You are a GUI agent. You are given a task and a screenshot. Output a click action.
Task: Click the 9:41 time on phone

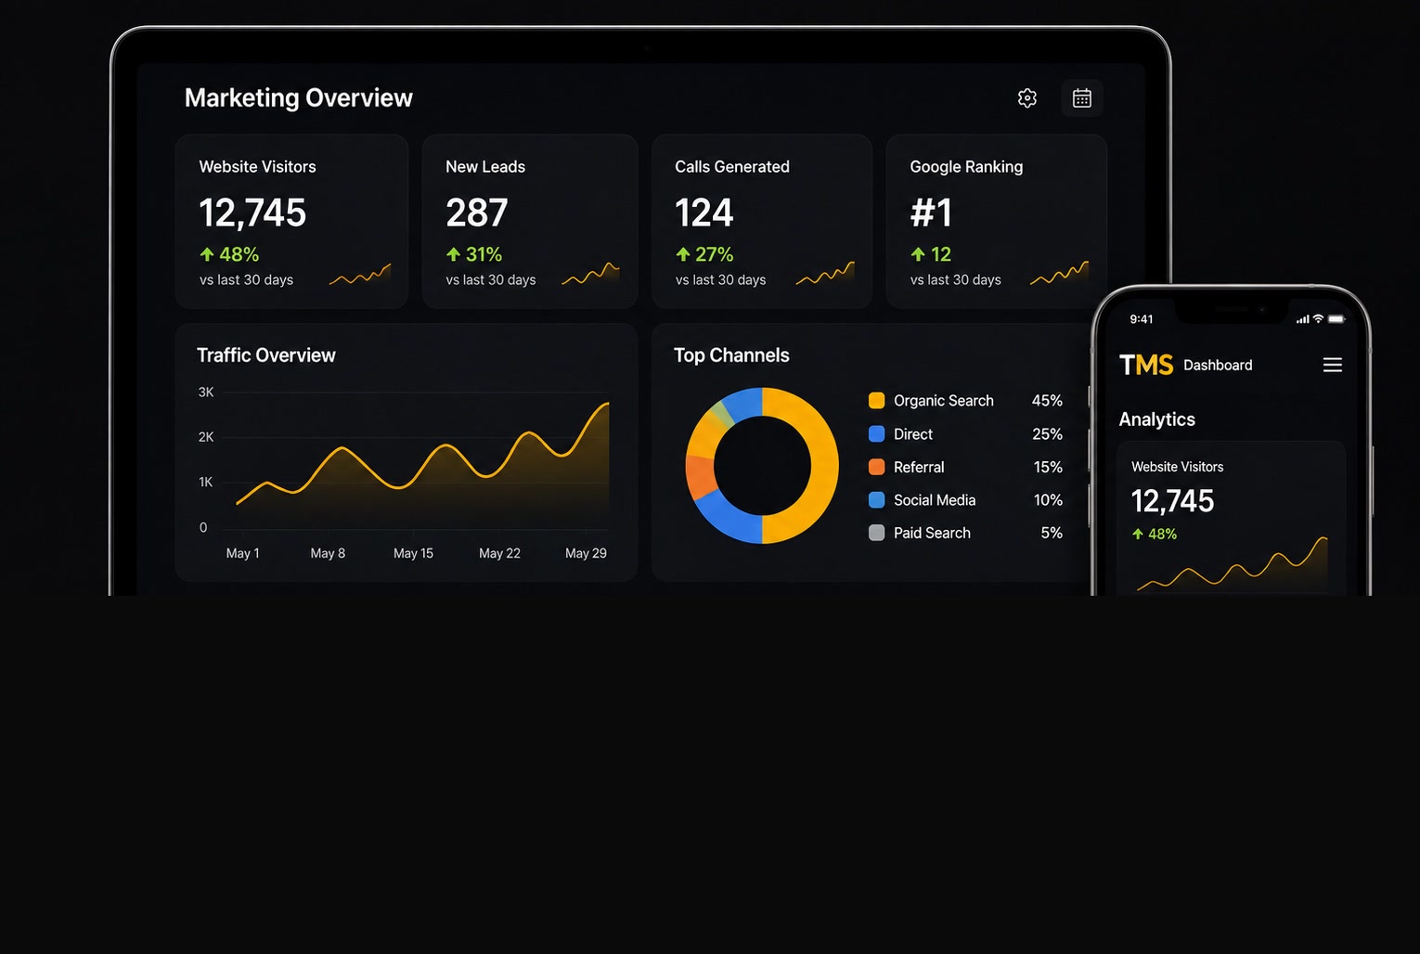pyautogui.click(x=1142, y=319)
